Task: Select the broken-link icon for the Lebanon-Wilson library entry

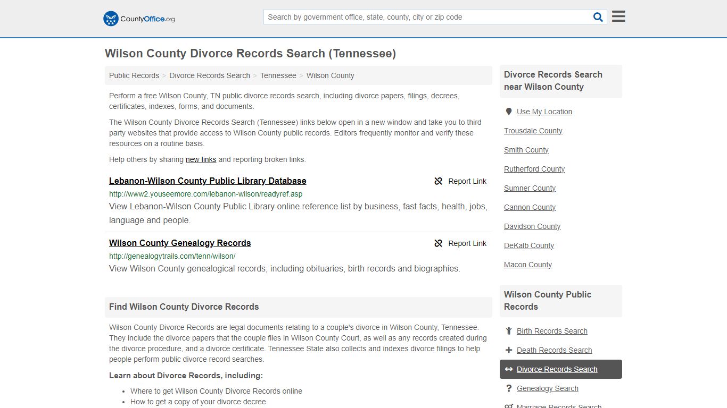Action: [x=439, y=181]
